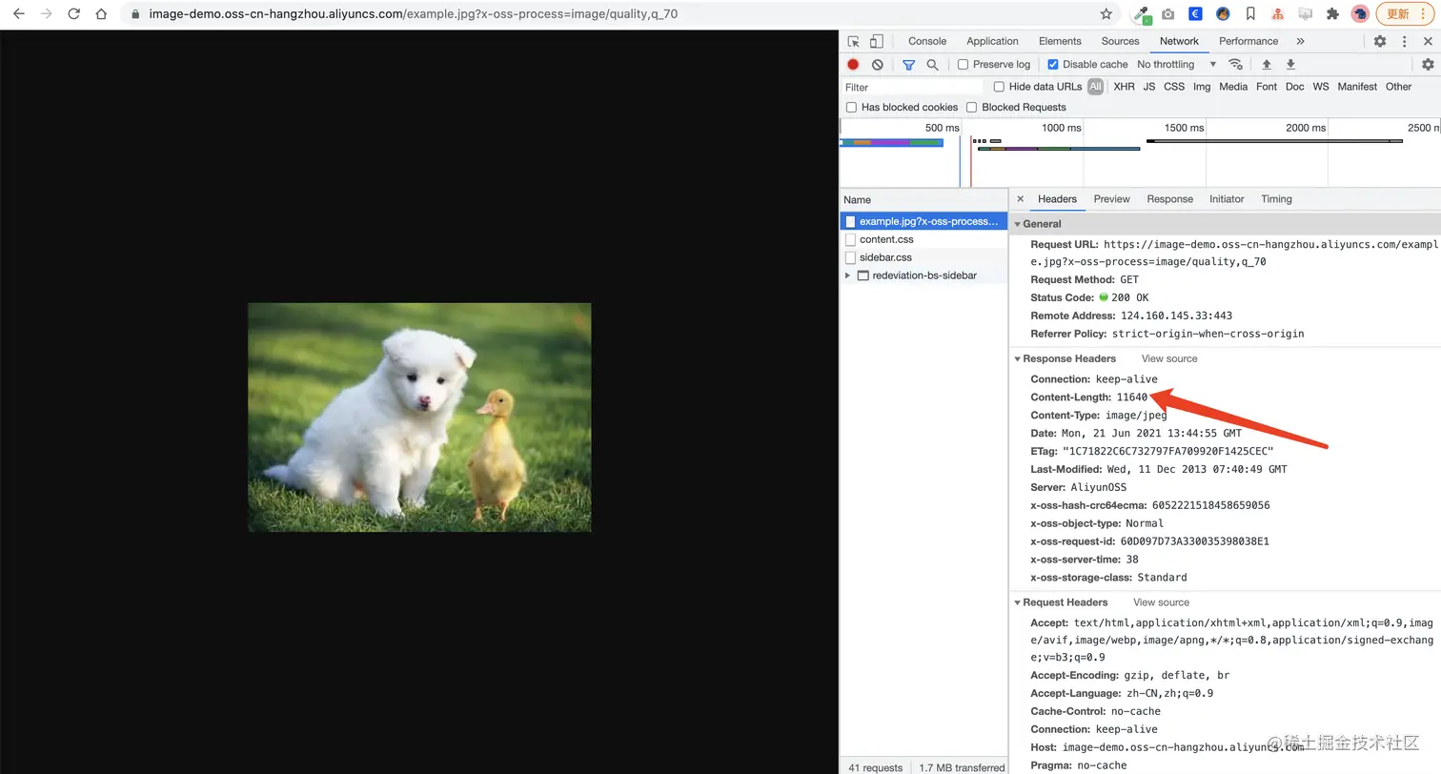1441x774 pixels.
Task: Open the Preview tab of request
Action: [1111, 199]
